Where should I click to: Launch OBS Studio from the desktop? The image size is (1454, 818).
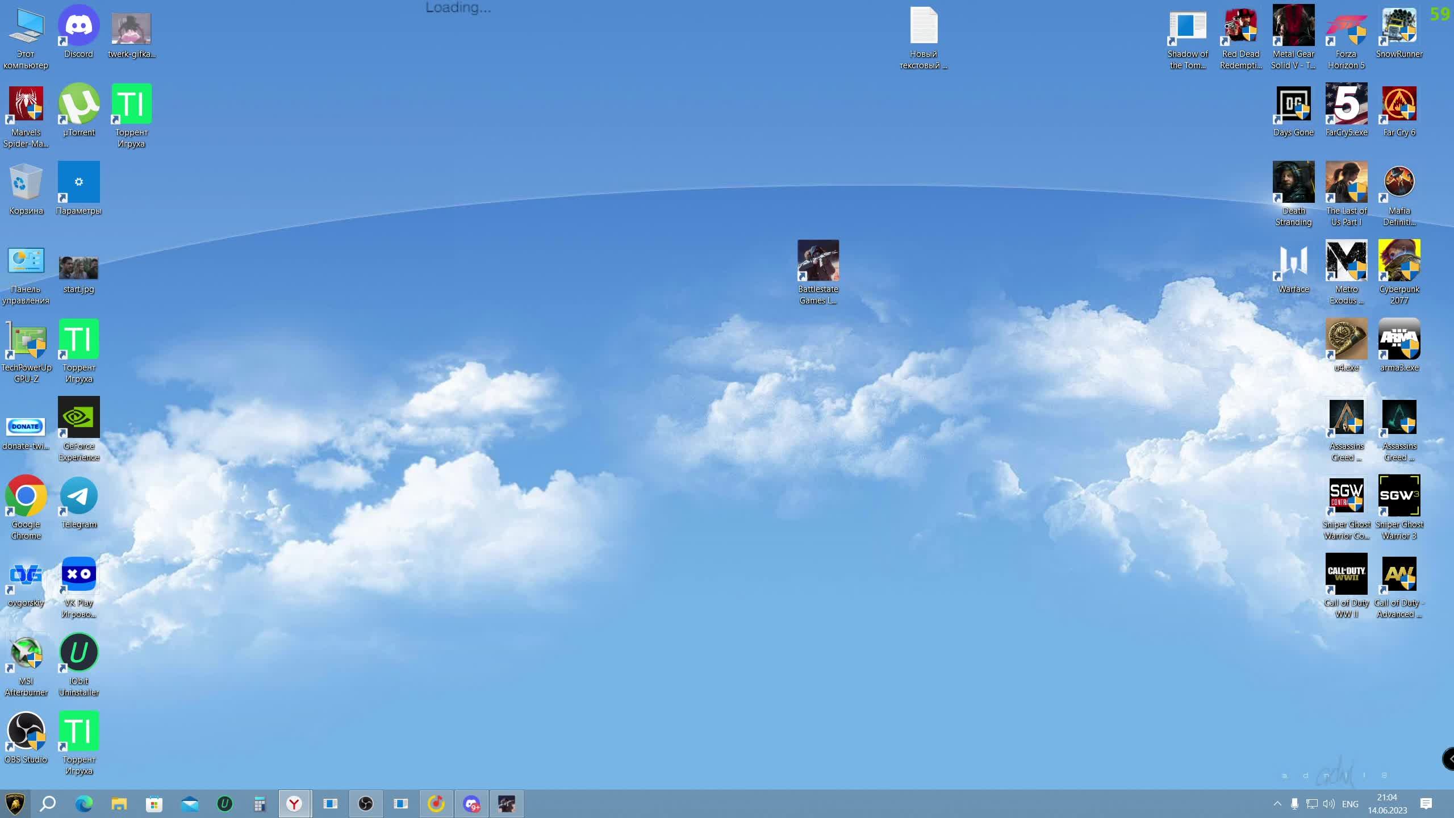point(26,732)
